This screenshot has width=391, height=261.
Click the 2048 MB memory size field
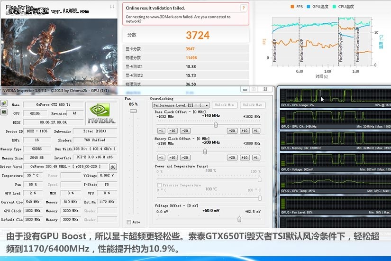coord(37,158)
